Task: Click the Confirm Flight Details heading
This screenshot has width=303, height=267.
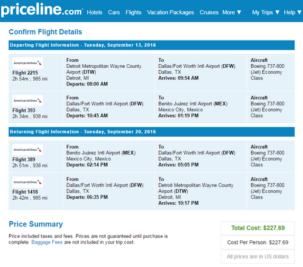Action: click(x=45, y=32)
